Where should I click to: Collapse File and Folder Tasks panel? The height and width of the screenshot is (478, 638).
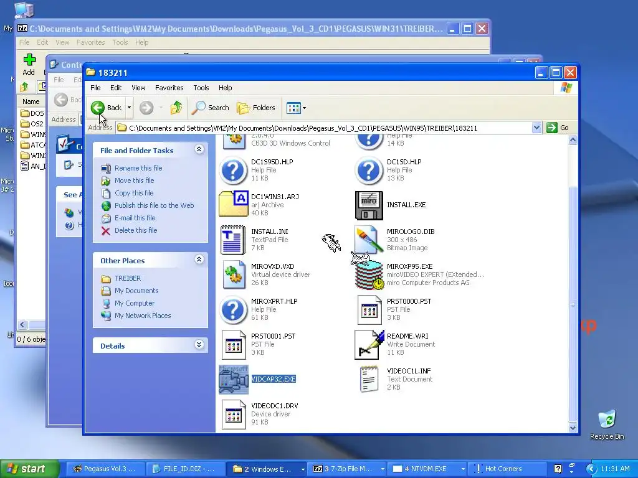coord(199,149)
